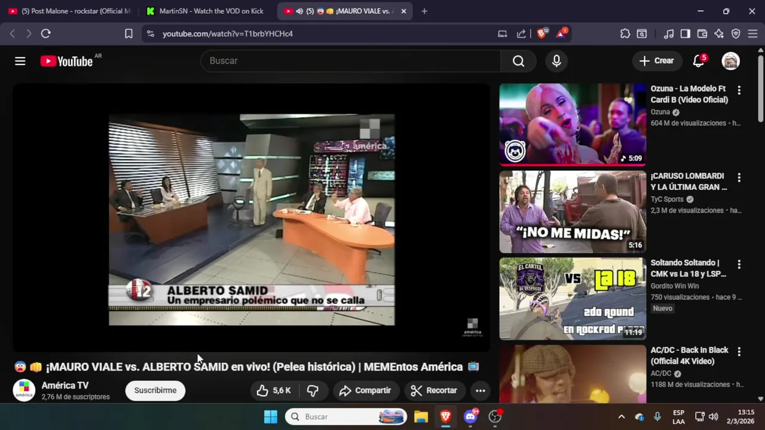765x430 pixels.
Task: Open Brave Rewards triangle icon
Action: (561, 34)
